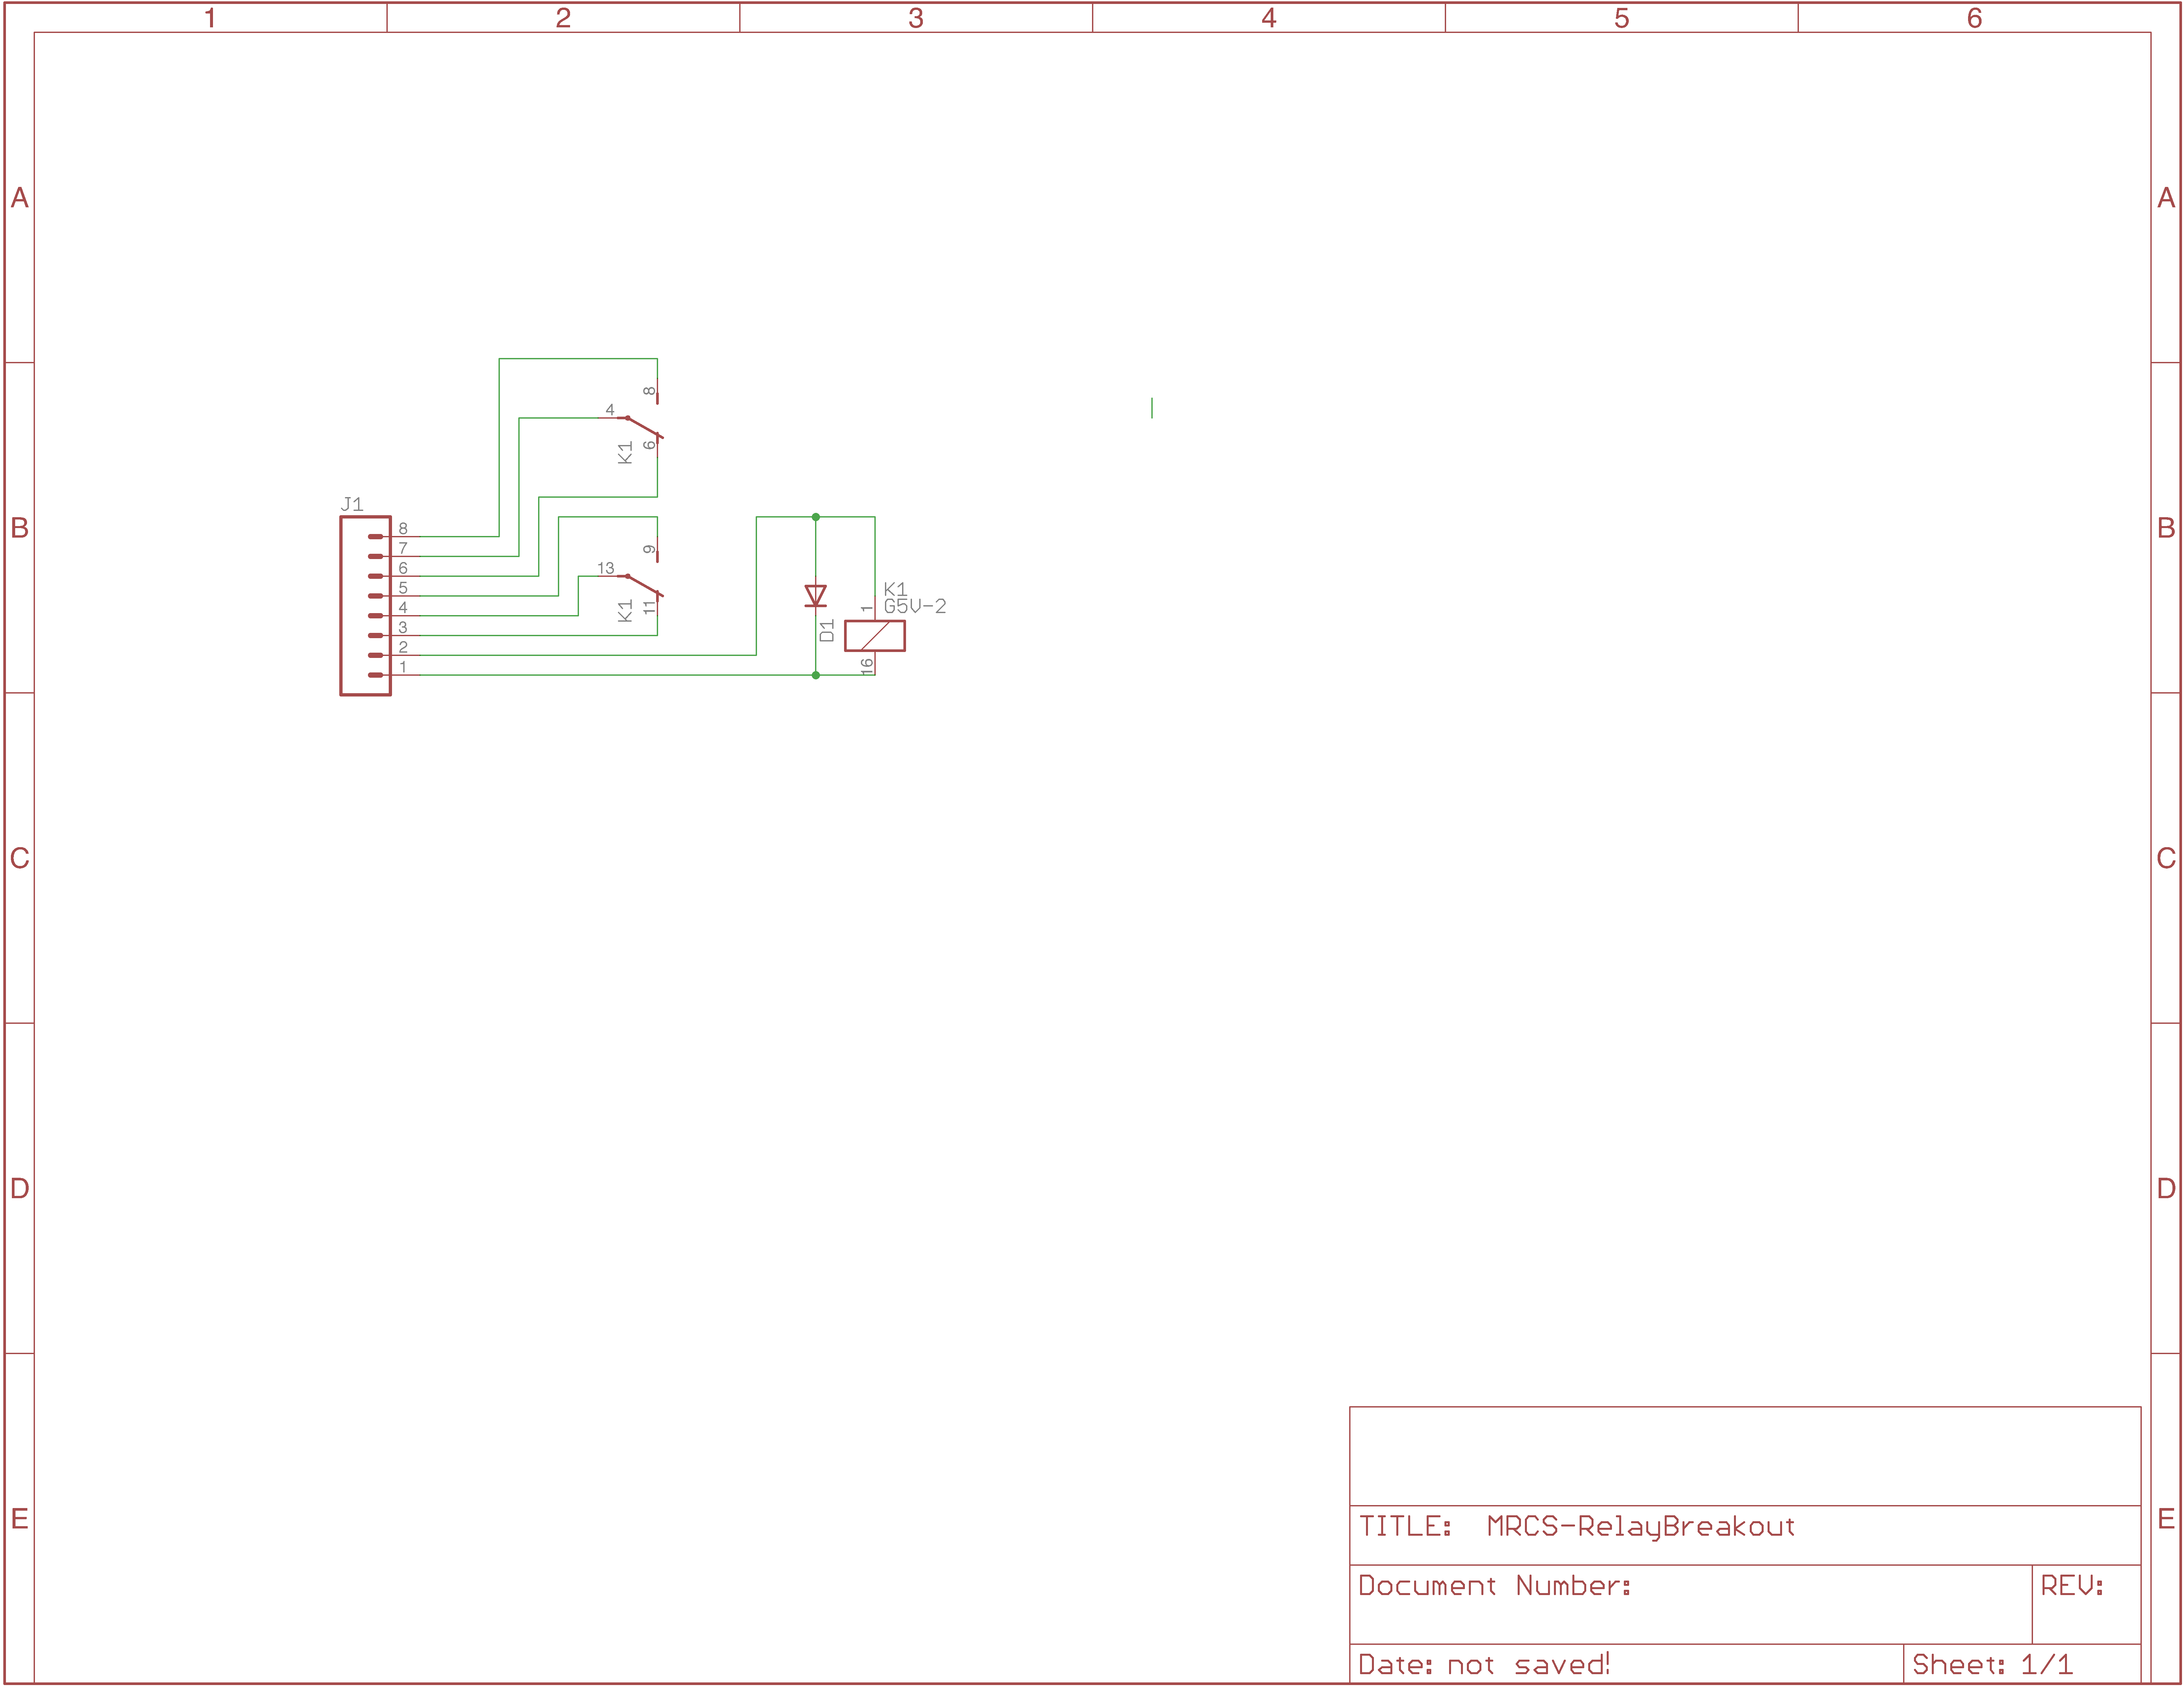Viewport: 2184px width, 1689px height.
Task: Click row label C on right border
Action: 2166,858
